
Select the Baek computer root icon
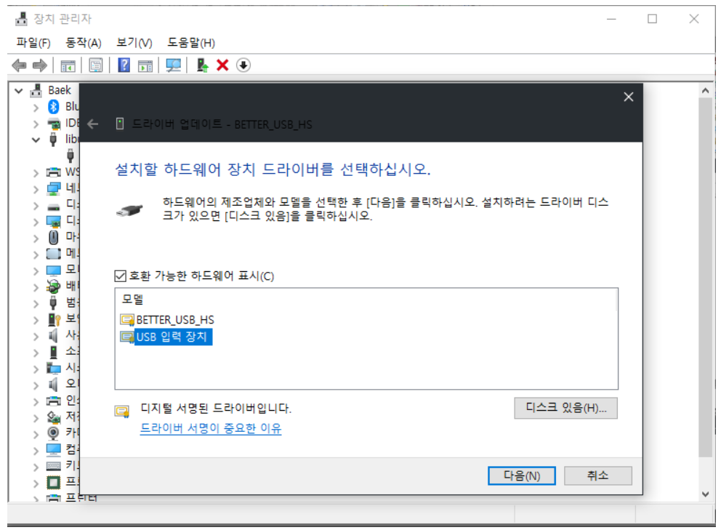click(x=36, y=91)
